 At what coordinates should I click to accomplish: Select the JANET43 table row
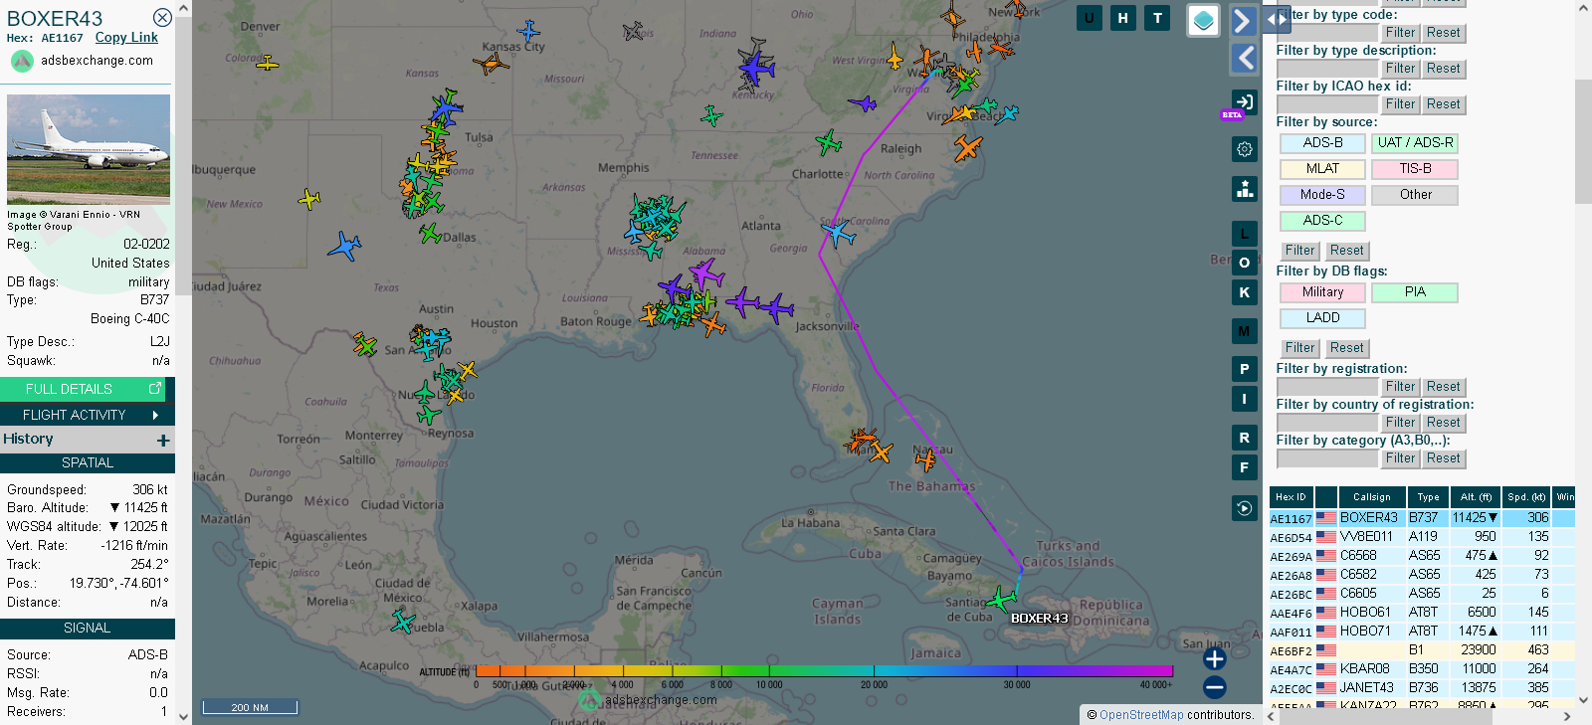pos(1422,688)
